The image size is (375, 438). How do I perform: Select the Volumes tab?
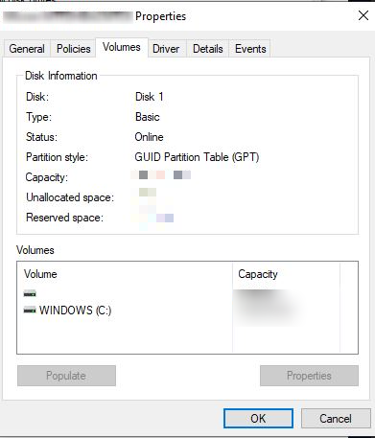[x=122, y=47]
